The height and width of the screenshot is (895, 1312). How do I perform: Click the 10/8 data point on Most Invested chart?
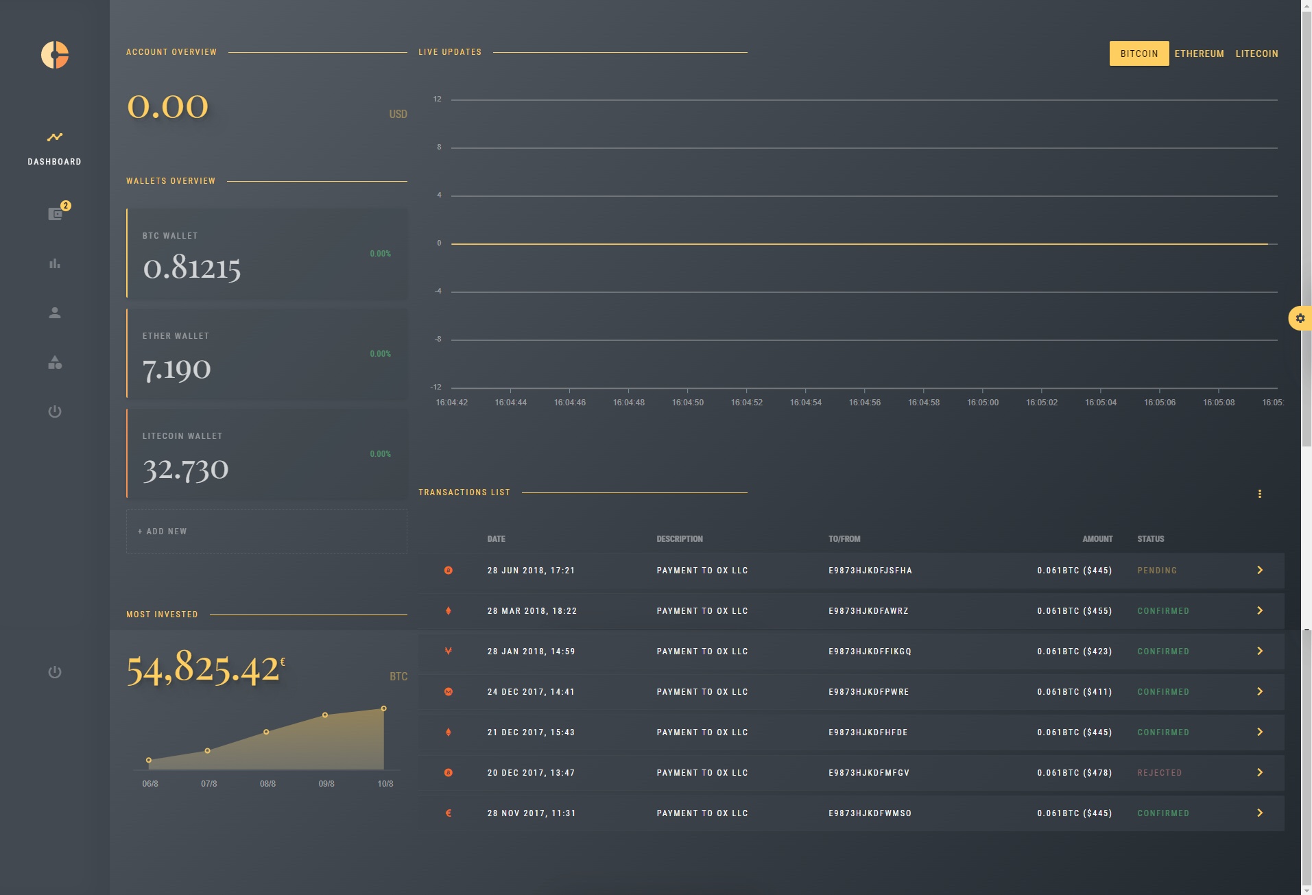click(x=383, y=708)
